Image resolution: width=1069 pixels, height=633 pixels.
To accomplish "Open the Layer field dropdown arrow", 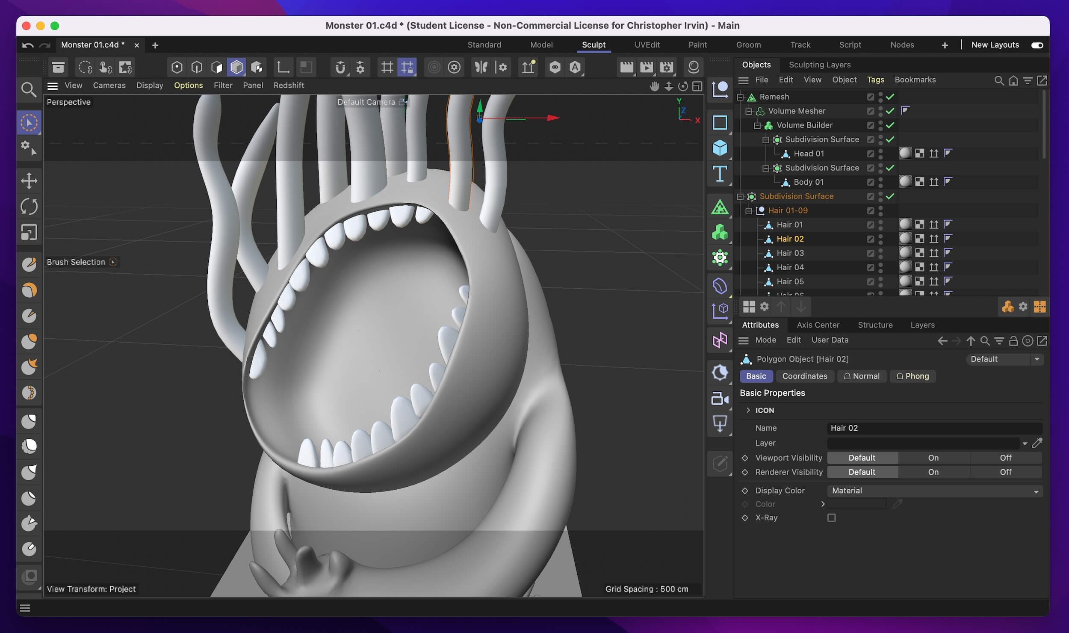I will (1025, 444).
